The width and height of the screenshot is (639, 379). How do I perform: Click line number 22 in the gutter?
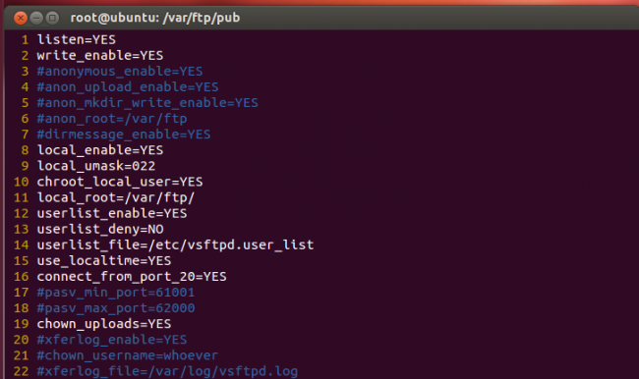(x=22, y=372)
